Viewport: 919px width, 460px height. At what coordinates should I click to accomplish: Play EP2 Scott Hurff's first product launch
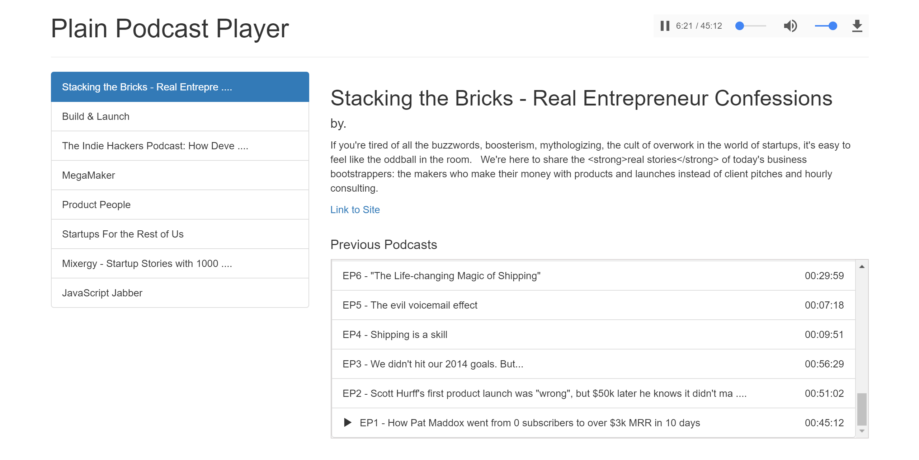[x=593, y=393]
